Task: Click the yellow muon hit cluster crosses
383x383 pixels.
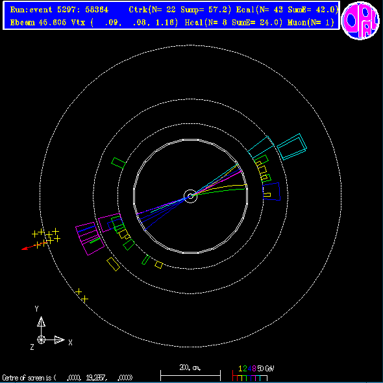Action: (46, 238)
